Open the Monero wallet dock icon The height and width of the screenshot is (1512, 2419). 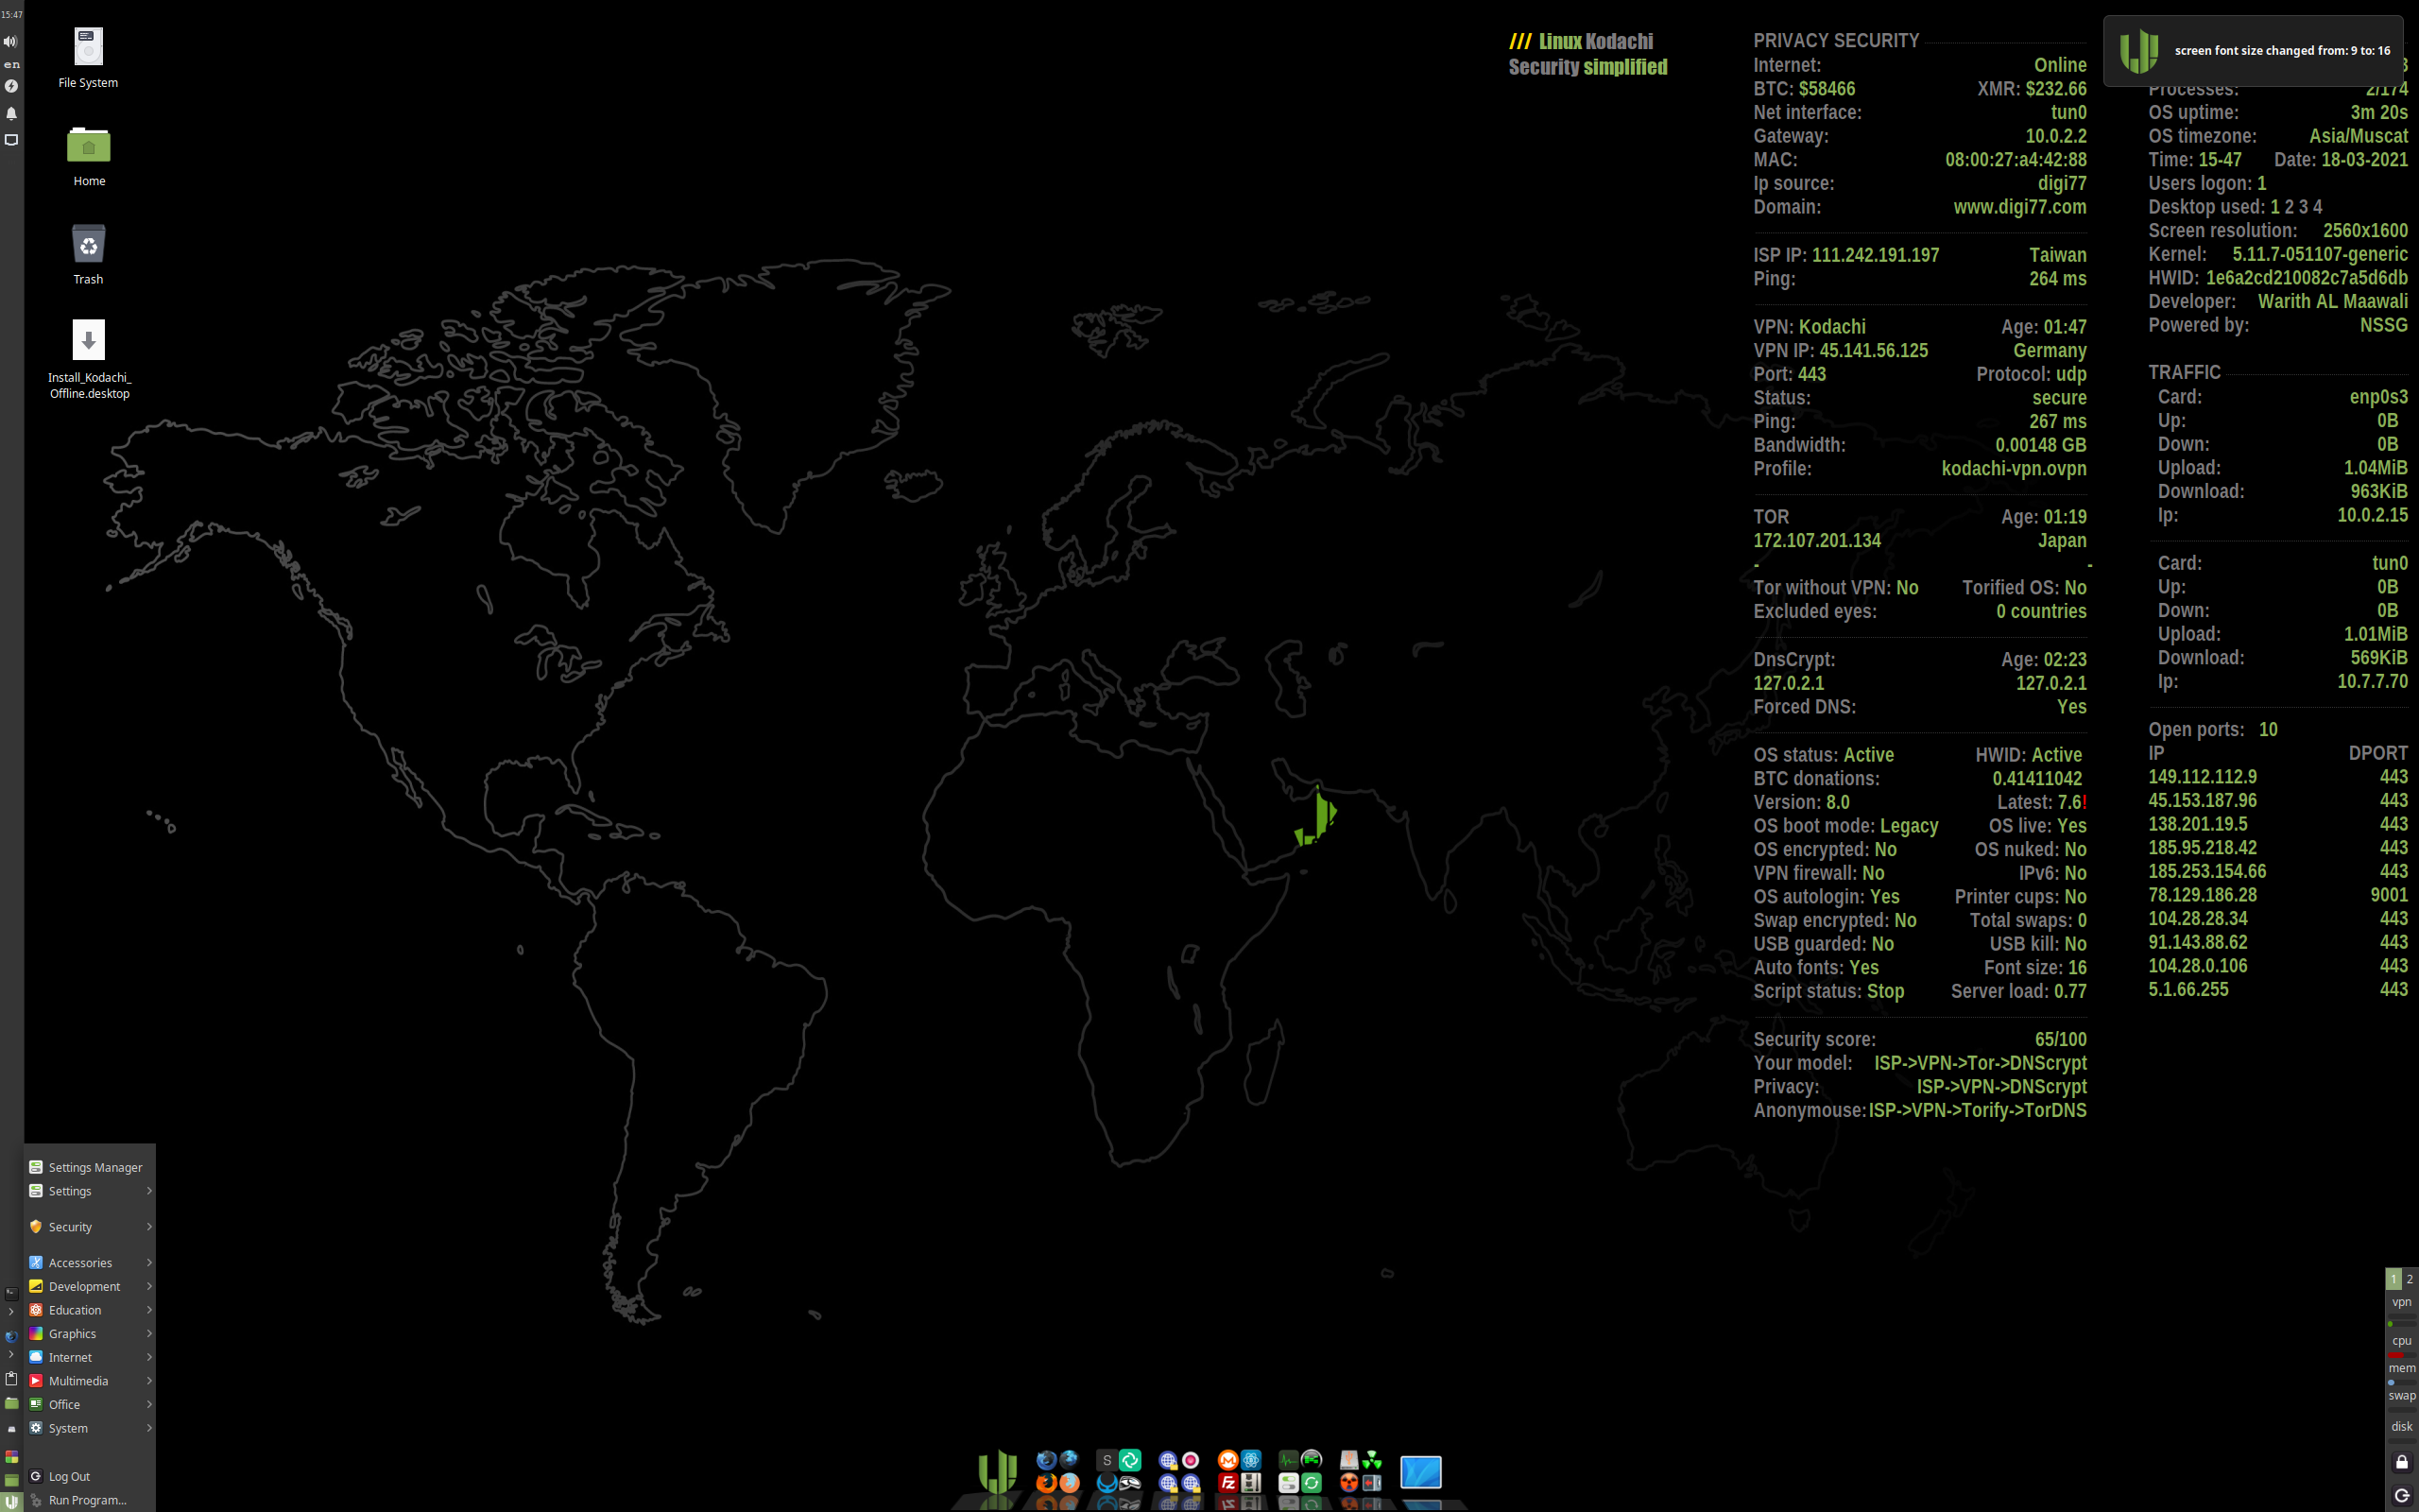coord(1228,1461)
